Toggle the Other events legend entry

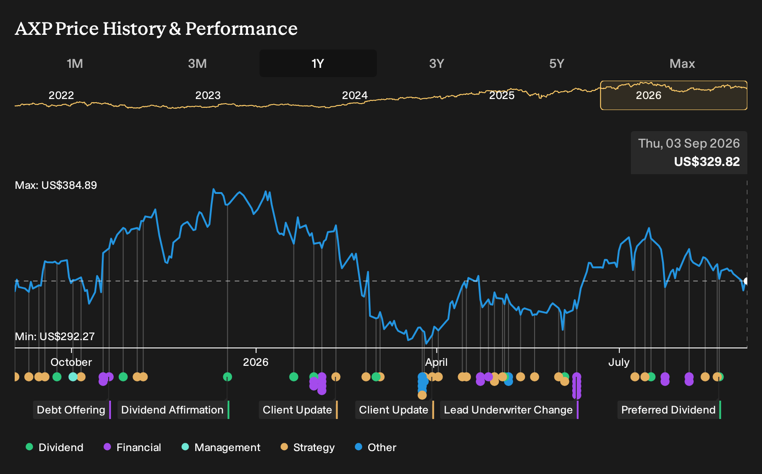tap(375, 447)
